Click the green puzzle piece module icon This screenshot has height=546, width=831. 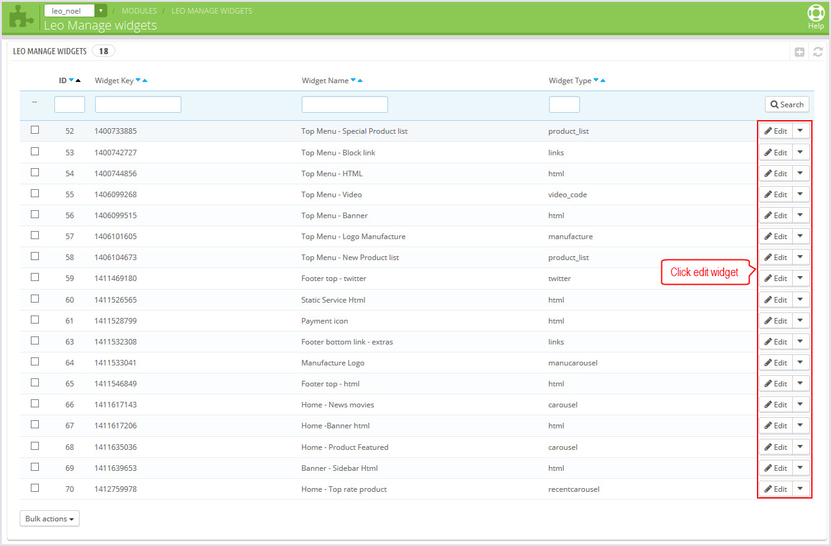point(22,16)
